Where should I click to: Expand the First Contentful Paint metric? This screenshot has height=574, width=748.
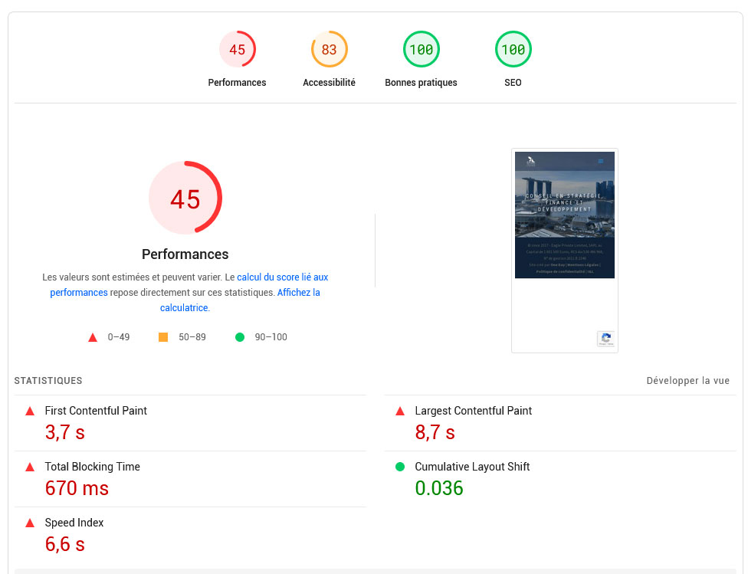click(190, 423)
